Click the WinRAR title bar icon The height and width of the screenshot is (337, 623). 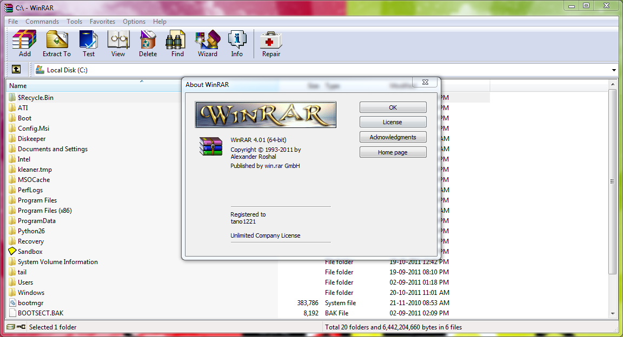8,8
